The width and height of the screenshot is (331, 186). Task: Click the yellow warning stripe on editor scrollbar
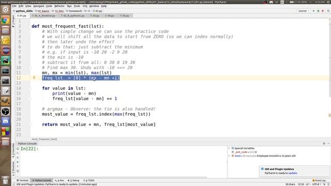(x=329, y=115)
